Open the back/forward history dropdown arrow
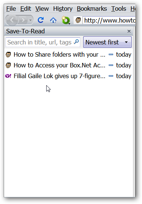This screenshot has width=142, height=204. [x=30, y=20]
